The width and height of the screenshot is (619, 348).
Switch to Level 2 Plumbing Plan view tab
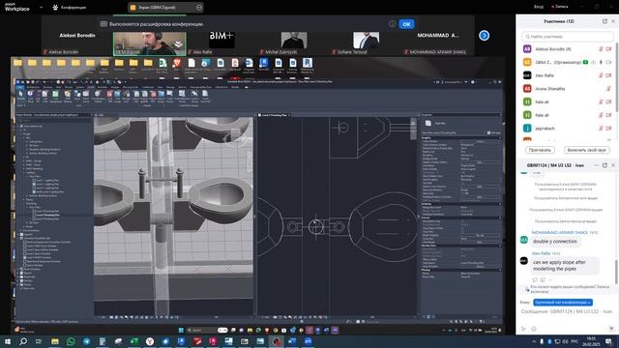pos(275,115)
